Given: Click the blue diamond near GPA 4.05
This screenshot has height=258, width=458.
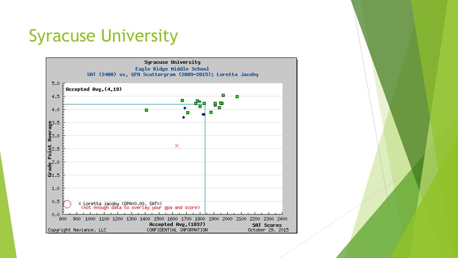Looking at the screenshot, I should point(185,108).
